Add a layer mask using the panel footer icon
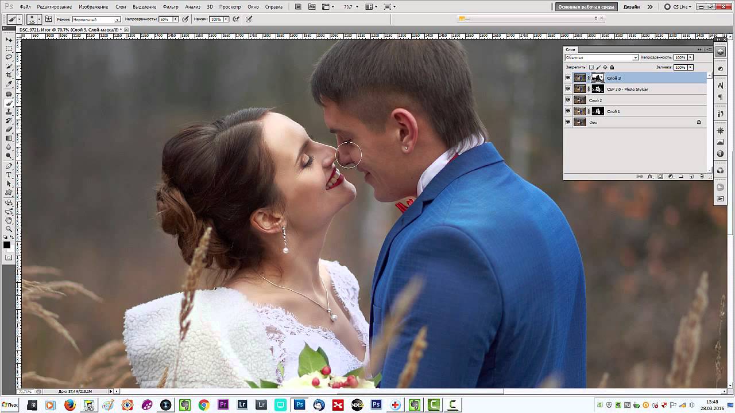 [661, 177]
